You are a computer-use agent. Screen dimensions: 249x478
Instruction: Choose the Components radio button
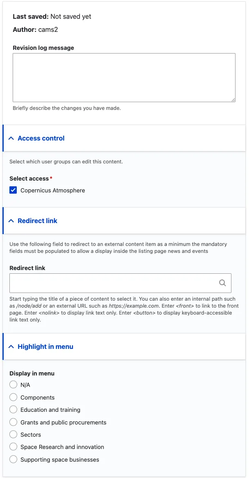(x=13, y=397)
